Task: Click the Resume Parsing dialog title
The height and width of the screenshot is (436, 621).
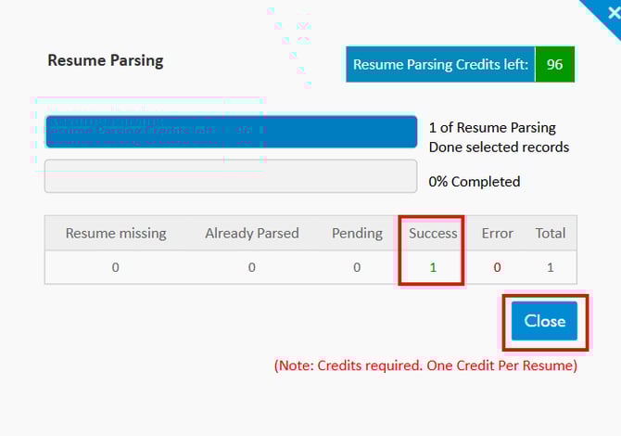Action: pos(106,60)
